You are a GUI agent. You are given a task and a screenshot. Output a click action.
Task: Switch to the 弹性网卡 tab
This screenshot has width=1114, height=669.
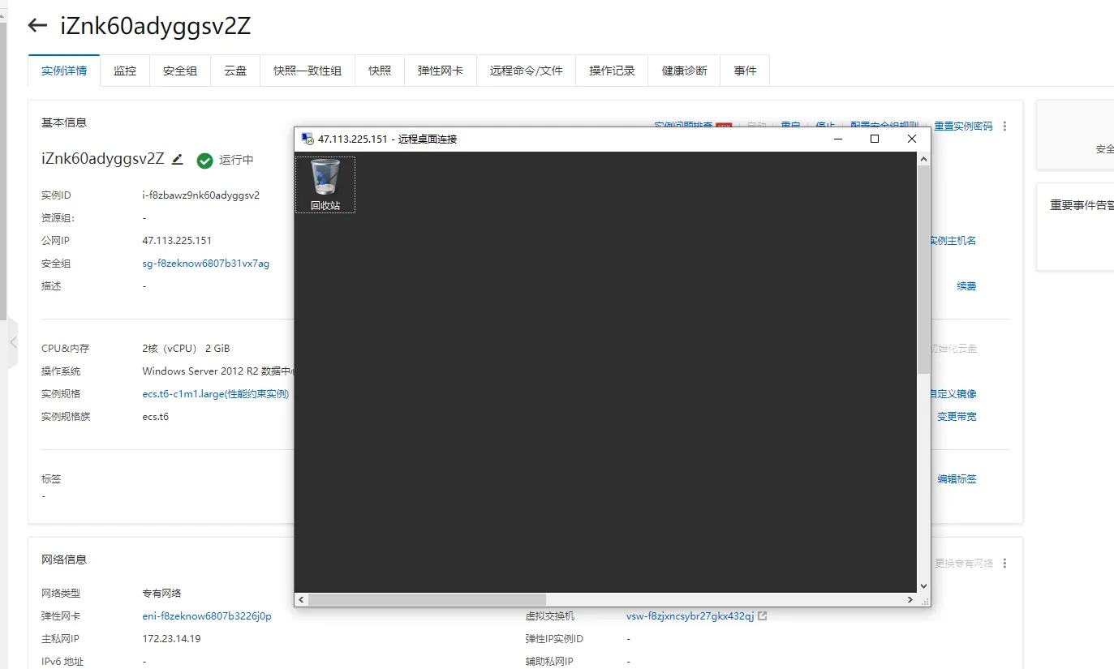[x=441, y=71]
